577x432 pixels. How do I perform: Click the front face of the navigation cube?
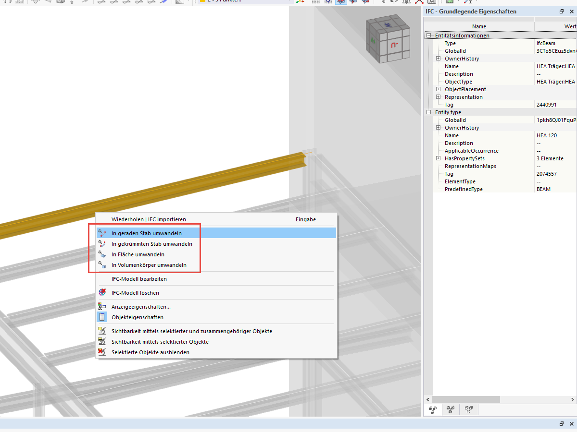pyautogui.click(x=395, y=46)
